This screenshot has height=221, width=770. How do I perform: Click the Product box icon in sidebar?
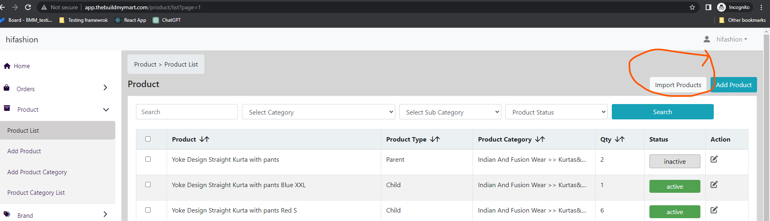[x=7, y=108]
